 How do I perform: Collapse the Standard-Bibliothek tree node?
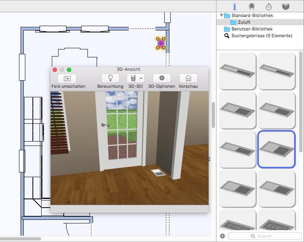coord(221,15)
